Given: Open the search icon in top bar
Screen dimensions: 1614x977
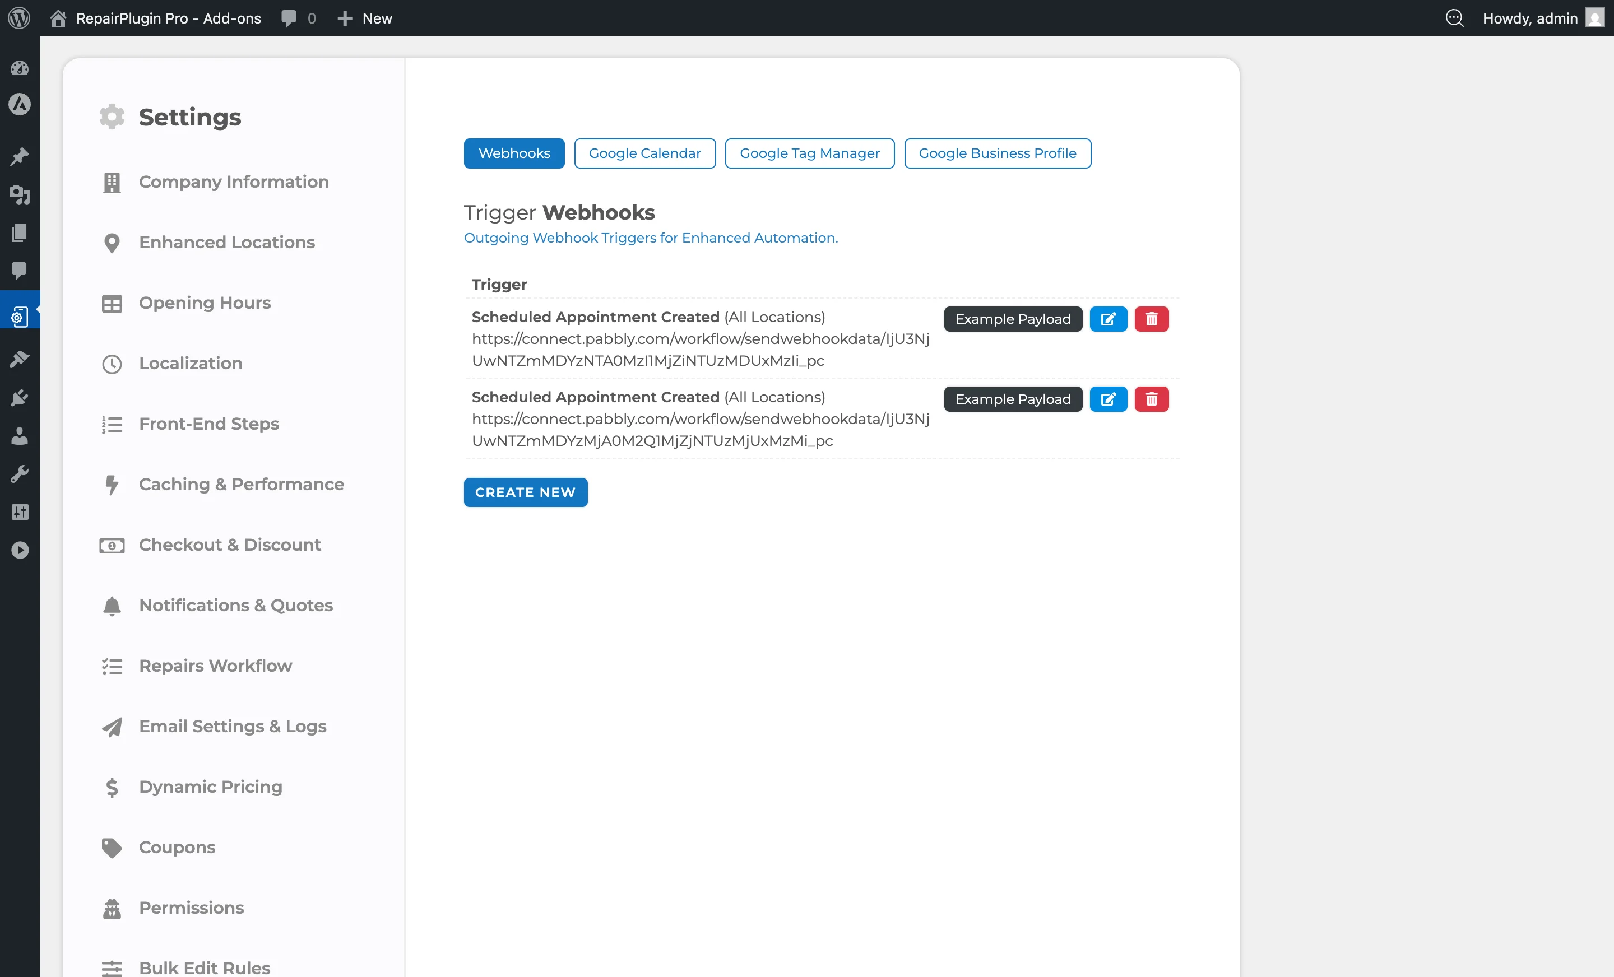Looking at the screenshot, I should 1455,18.
